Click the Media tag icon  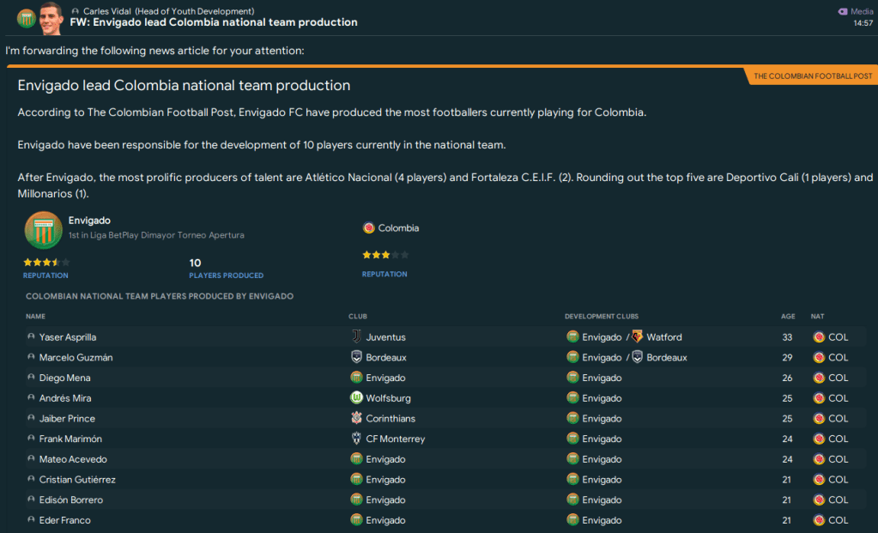842,11
